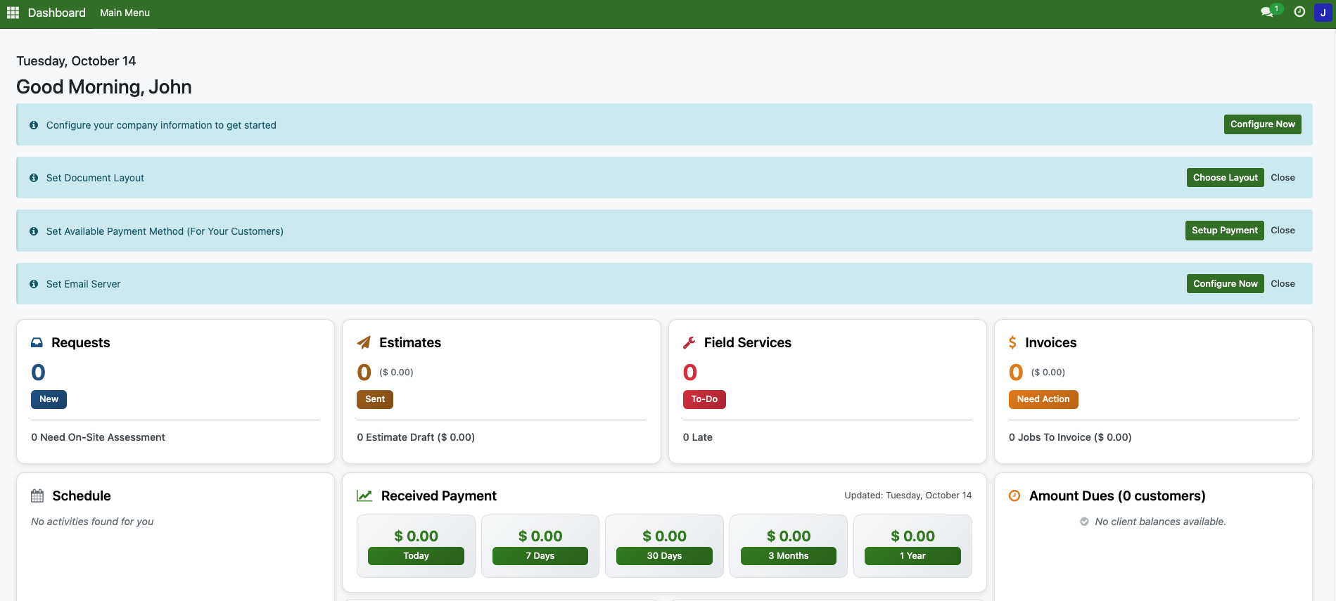
Task: Click the Requests inbox icon
Action: [x=37, y=342]
